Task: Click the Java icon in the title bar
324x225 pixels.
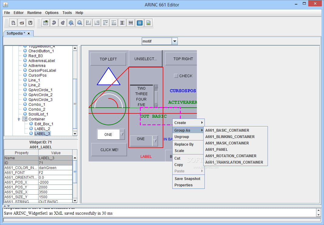Action: pos(5,4)
